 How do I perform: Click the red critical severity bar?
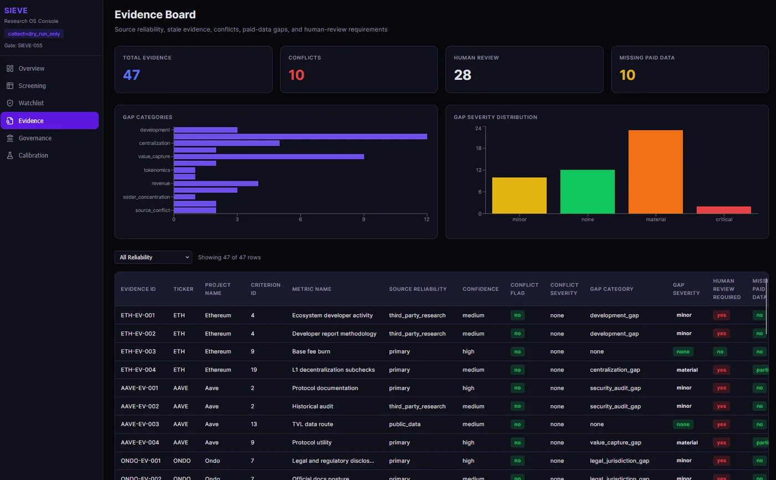point(724,210)
